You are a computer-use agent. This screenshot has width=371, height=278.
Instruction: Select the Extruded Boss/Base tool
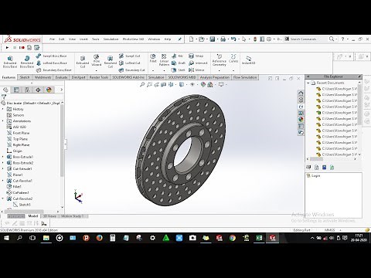(10, 62)
